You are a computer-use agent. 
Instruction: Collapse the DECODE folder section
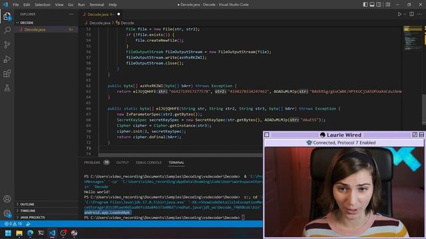(x=27, y=23)
